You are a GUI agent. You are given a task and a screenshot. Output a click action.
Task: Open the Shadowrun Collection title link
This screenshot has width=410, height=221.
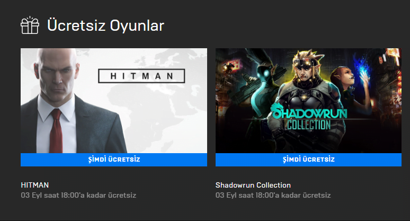tap(253, 185)
